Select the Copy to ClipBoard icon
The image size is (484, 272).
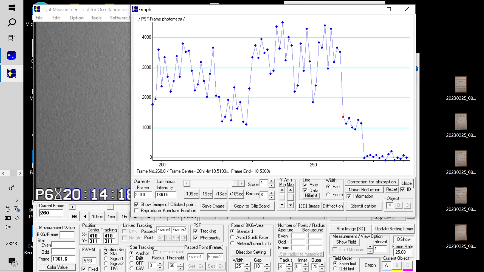(252, 206)
